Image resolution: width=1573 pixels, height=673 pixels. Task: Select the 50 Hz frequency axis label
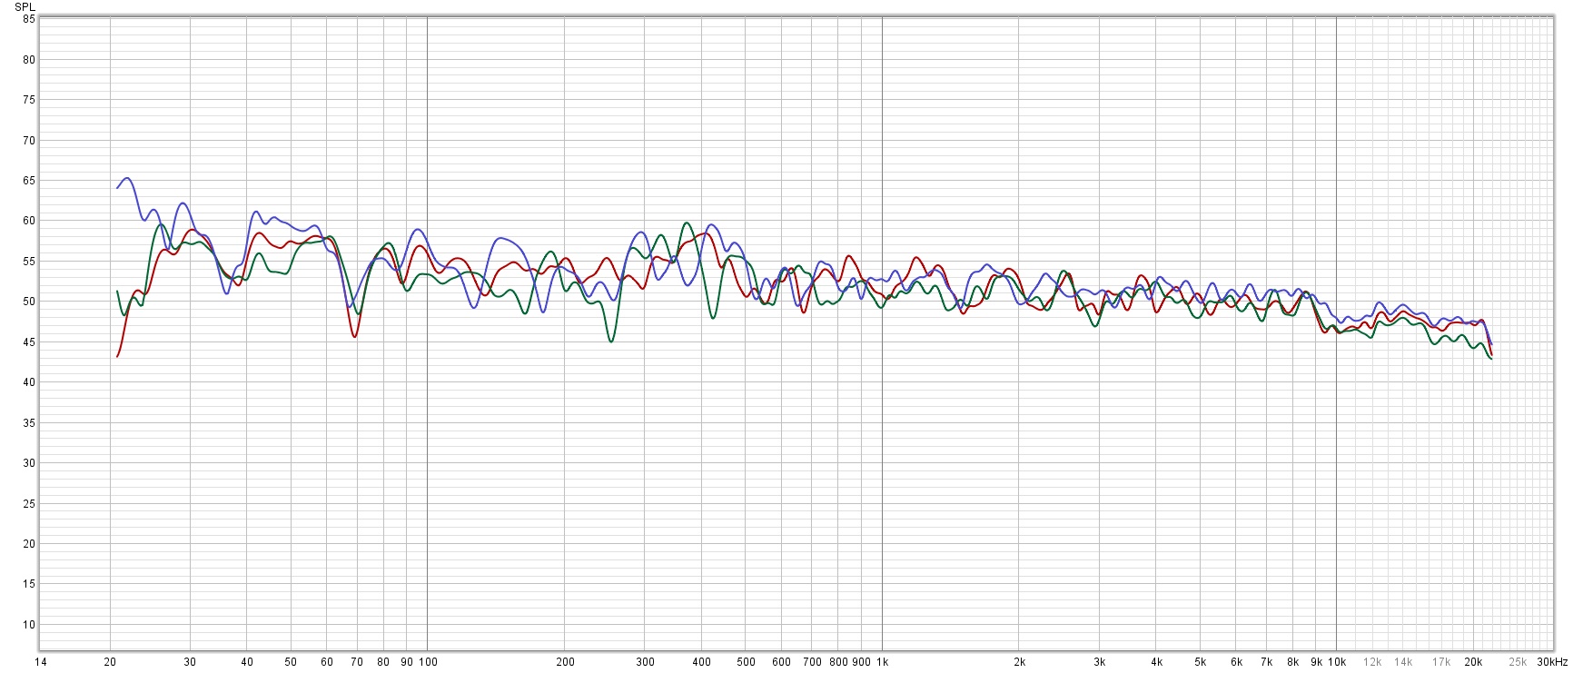[x=291, y=662]
